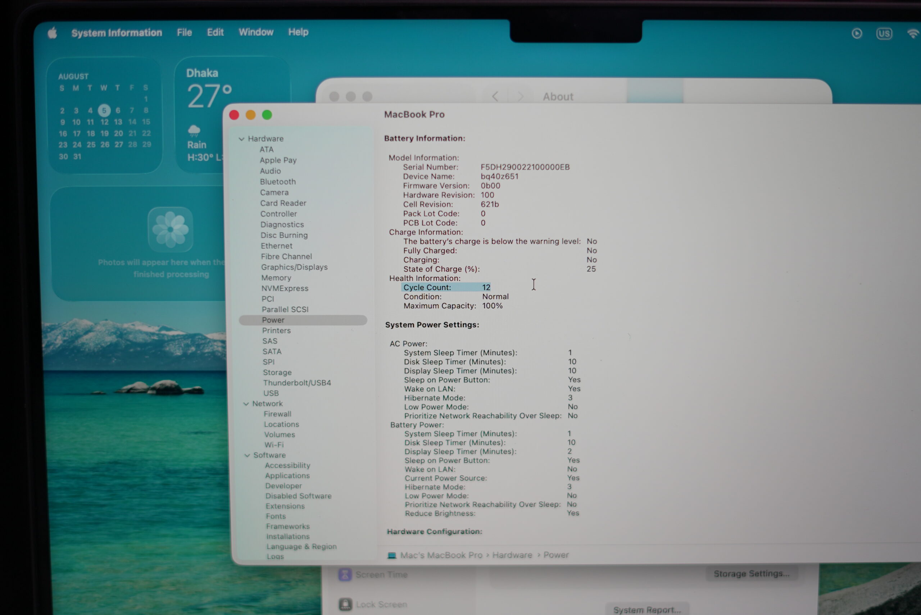Select Locations under Network
This screenshot has width=921, height=615.
[281, 424]
